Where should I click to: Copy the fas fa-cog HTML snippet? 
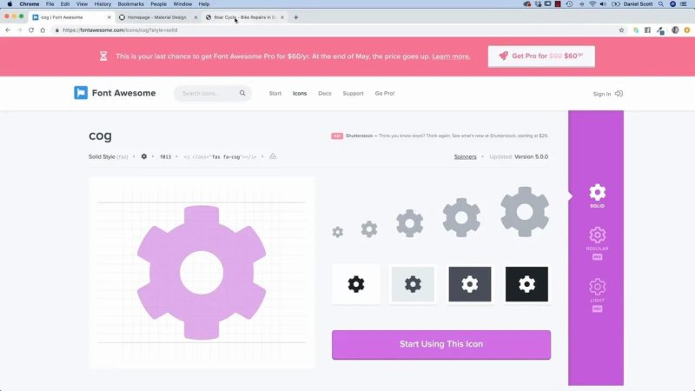point(220,157)
